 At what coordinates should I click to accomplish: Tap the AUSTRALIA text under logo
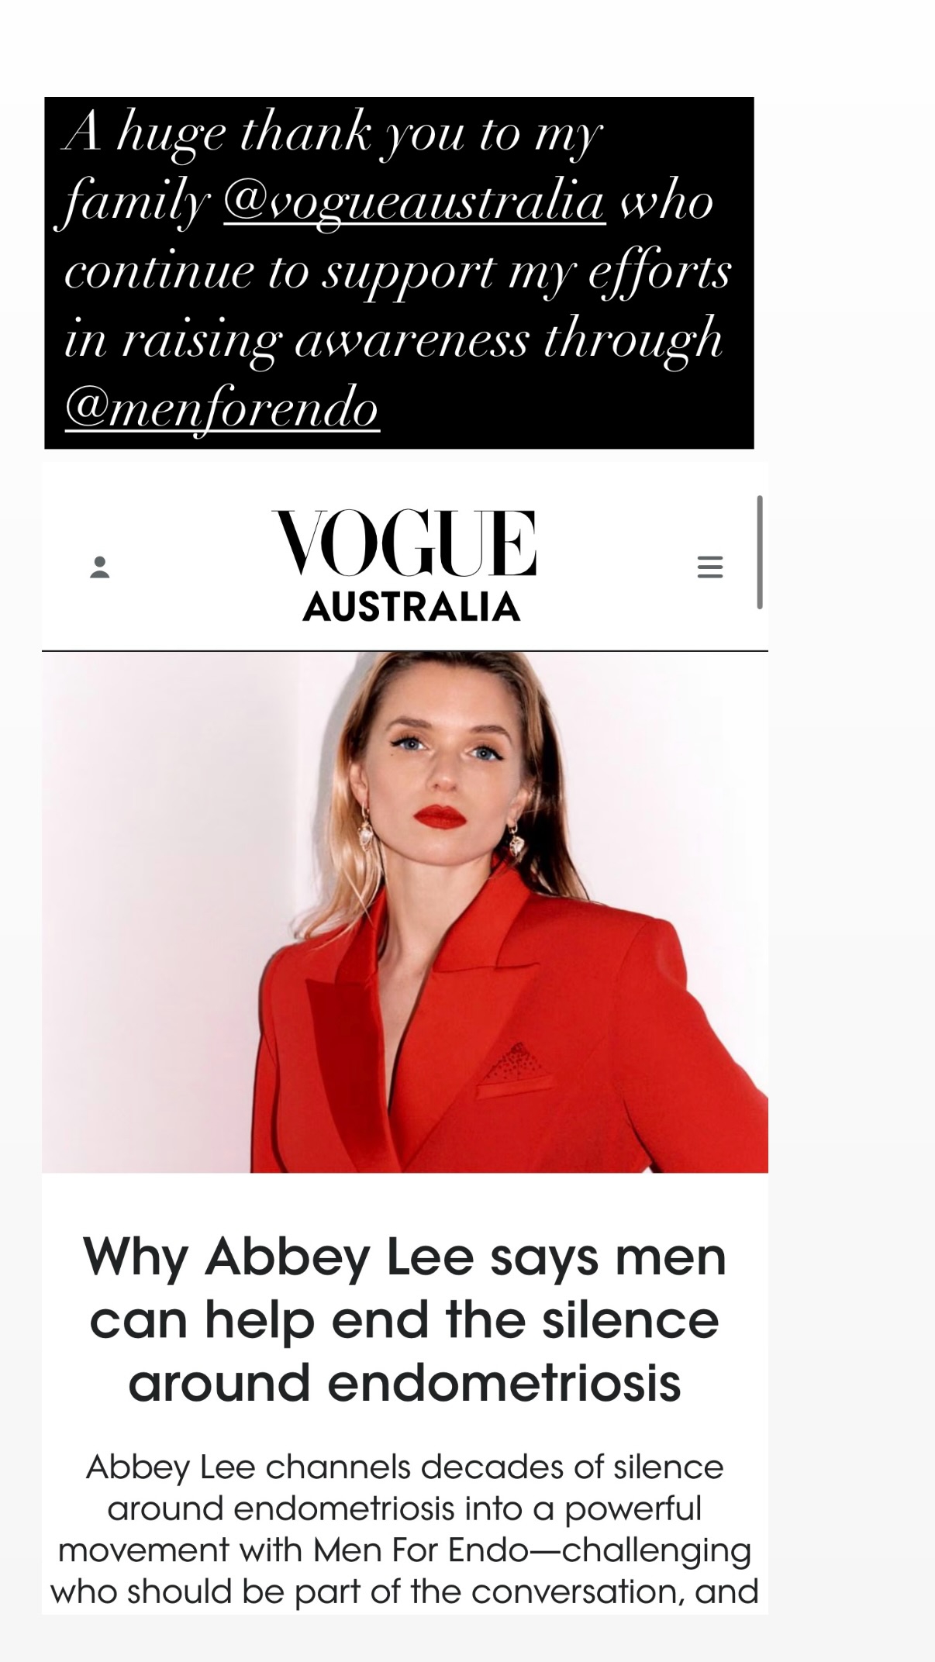(x=411, y=607)
